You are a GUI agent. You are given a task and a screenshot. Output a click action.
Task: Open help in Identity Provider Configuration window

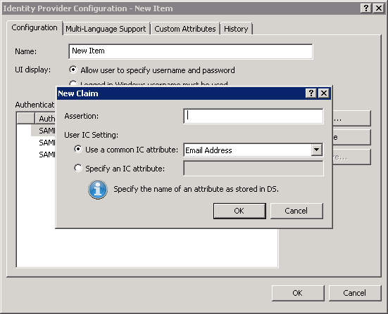pos(366,8)
